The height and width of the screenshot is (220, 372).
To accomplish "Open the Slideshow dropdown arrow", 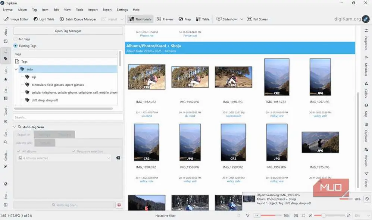I will click(x=242, y=19).
